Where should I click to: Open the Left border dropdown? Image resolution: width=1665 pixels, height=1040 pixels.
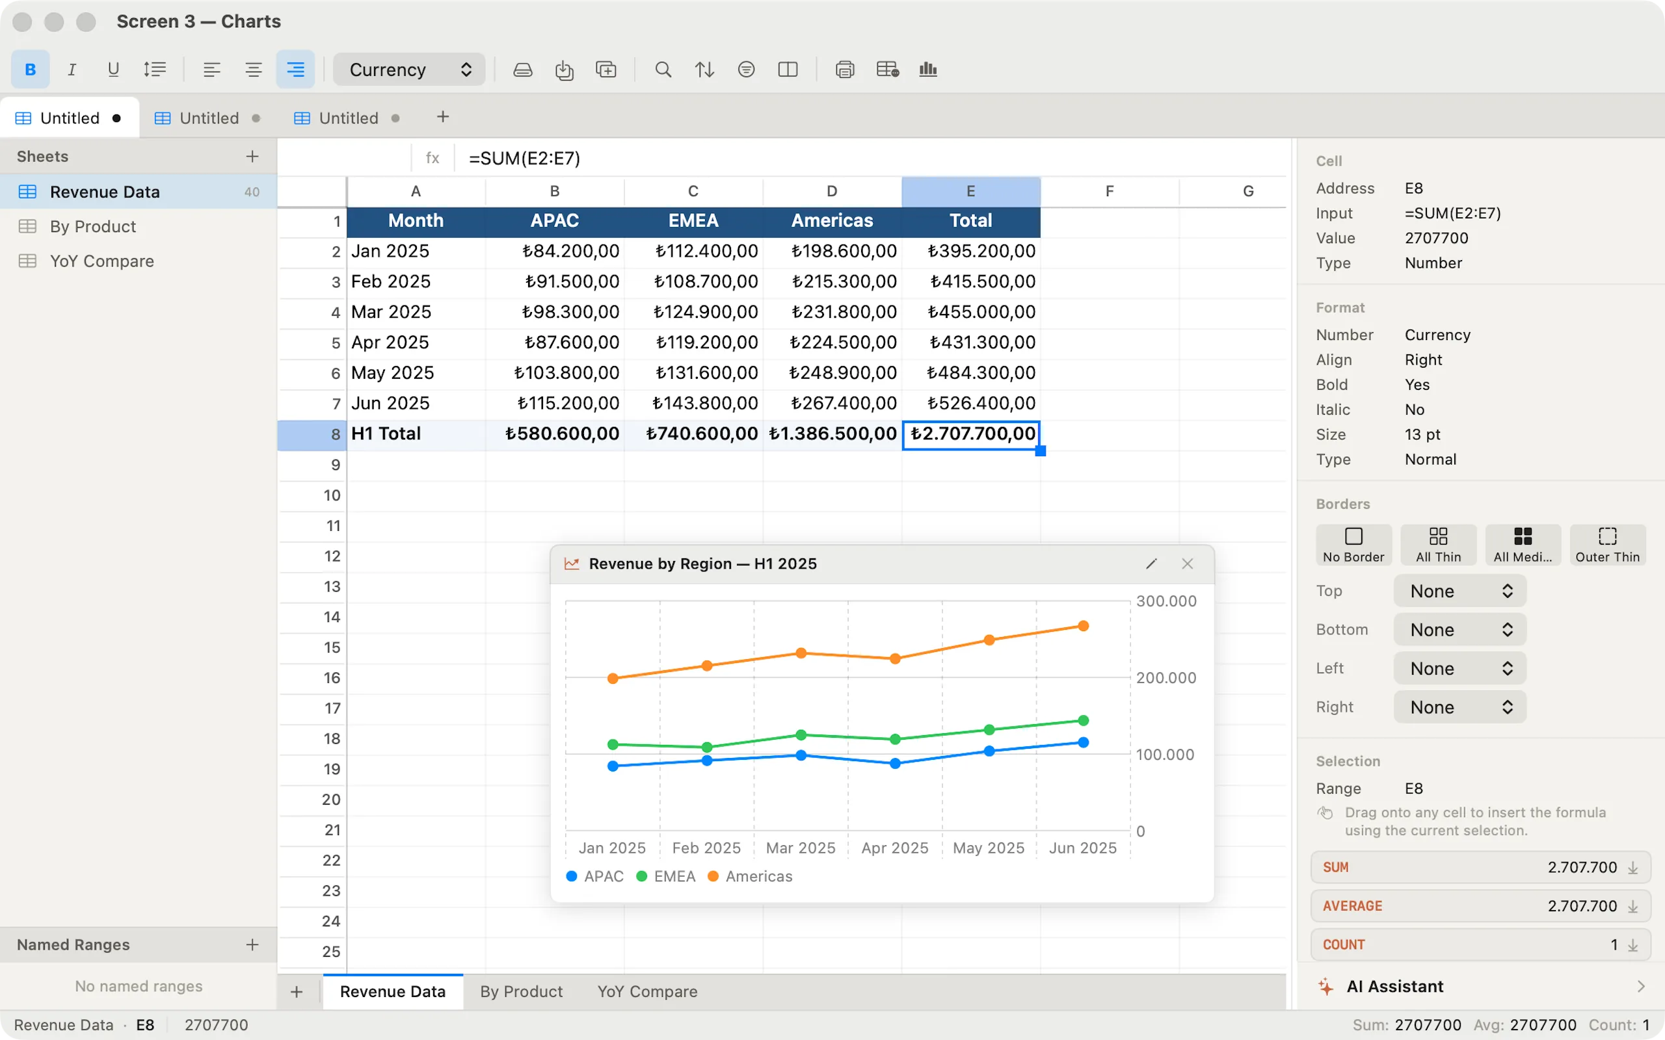pyautogui.click(x=1460, y=669)
